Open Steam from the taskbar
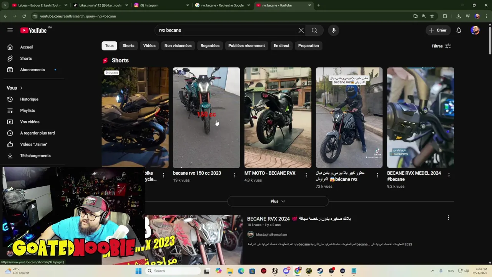The width and height of the screenshot is (492, 277). tap(320, 271)
